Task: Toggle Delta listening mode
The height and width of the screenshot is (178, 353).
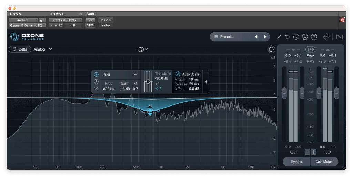Action: pos(20,49)
